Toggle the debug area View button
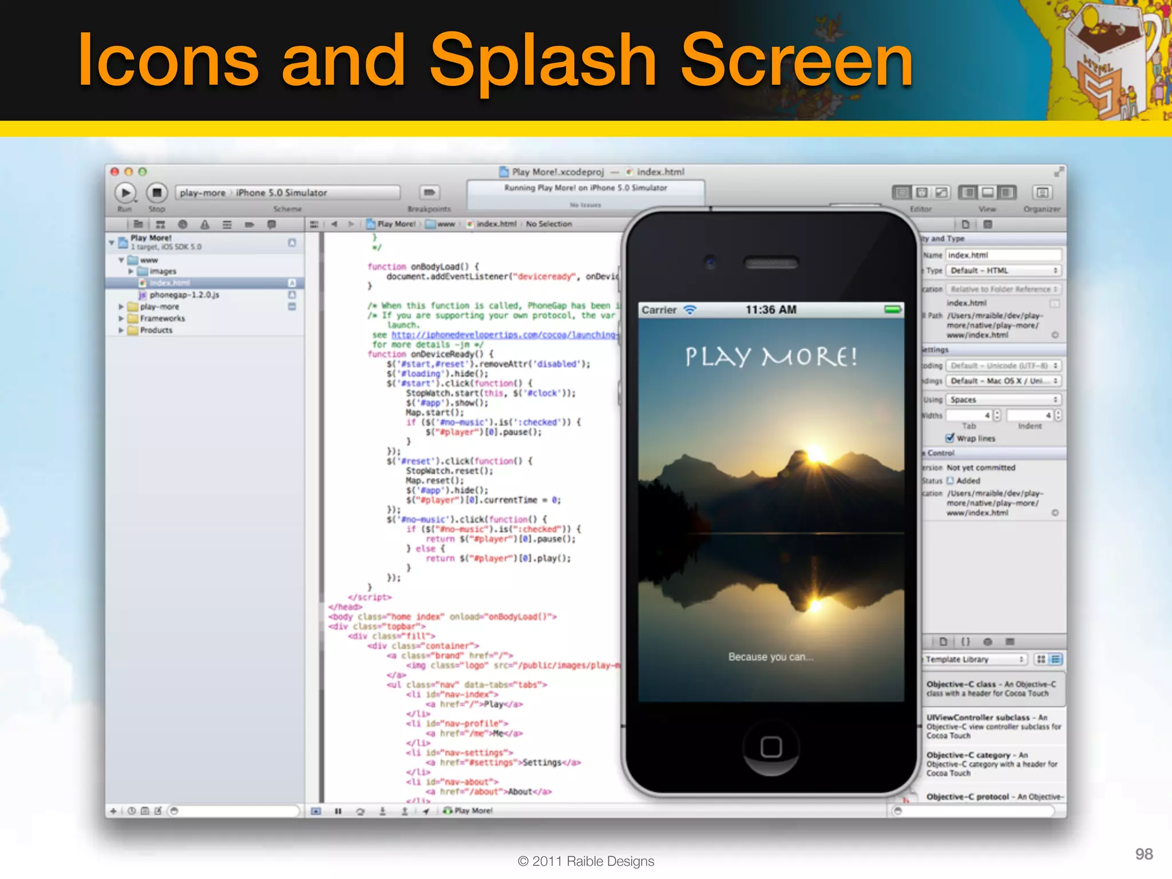Viewport: 1172px width, 879px height. click(988, 193)
